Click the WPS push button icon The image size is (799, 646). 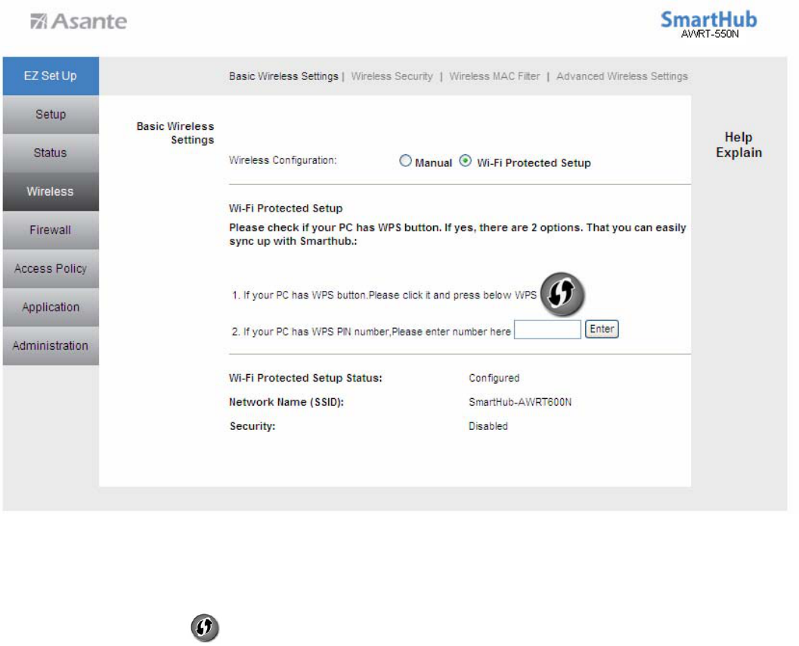tap(562, 294)
